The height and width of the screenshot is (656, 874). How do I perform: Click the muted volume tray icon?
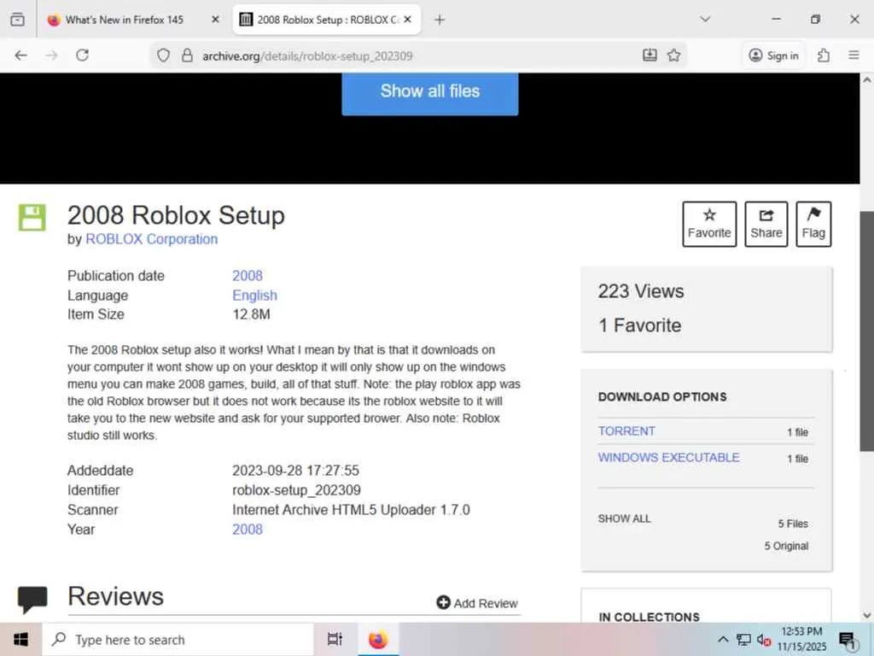click(764, 641)
